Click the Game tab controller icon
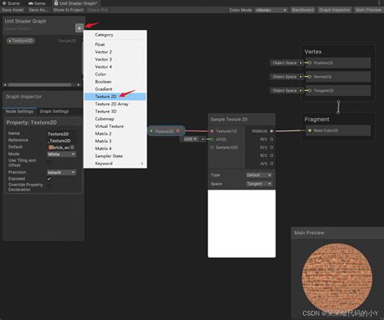Image resolution: width=384 pixels, height=320 pixels. pyautogui.click(x=31, y=3)
